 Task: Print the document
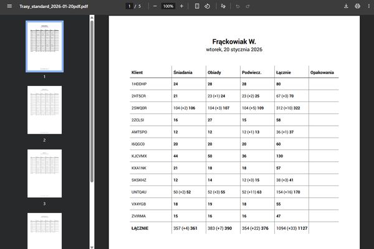pyautogui.click(x=357, y=6)
